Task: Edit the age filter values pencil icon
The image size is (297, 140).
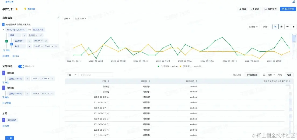Action: tap(56, 46)
